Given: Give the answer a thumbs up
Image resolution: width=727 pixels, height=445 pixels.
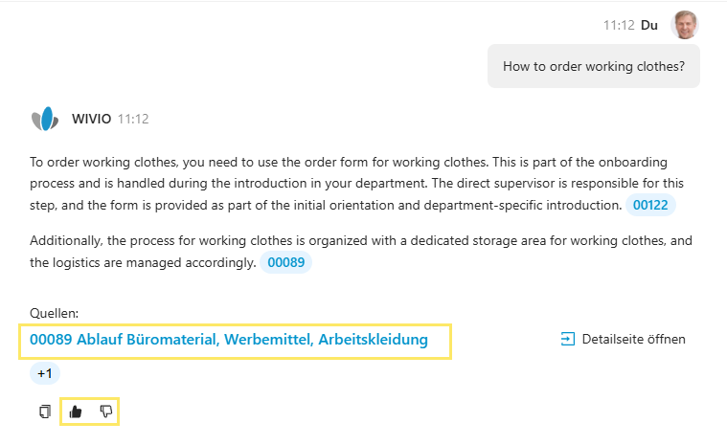Looking at the screenshot, I should (76, 412).
